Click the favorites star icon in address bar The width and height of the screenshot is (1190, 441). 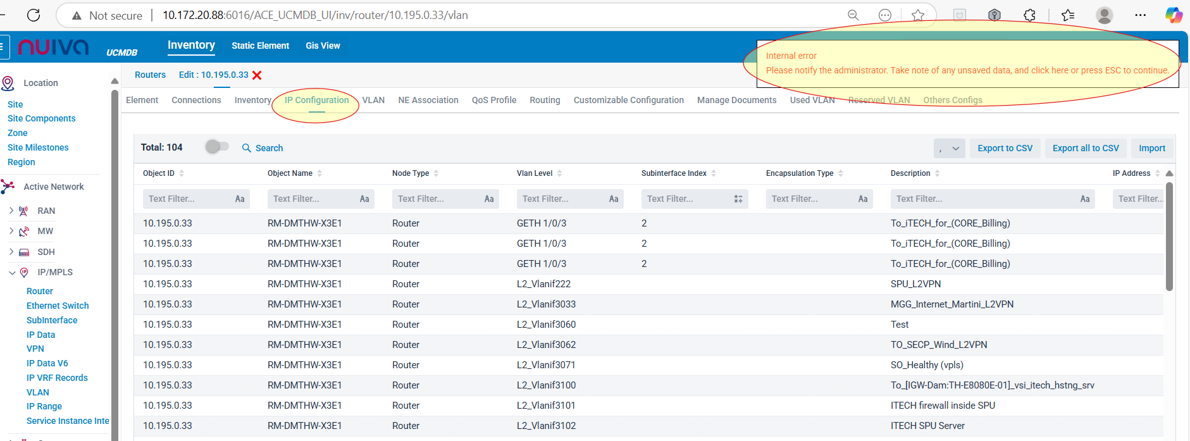pyautogui.click(x=918, y=15)
